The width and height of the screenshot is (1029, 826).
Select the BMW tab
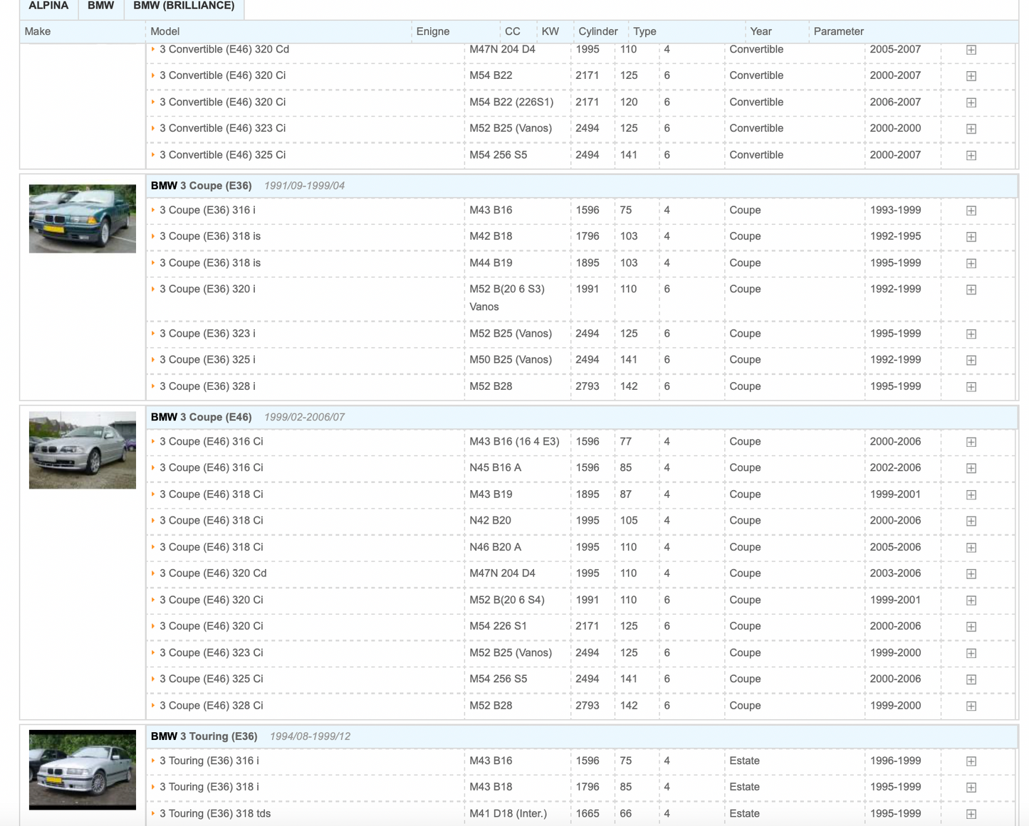(x=100, y=6)
